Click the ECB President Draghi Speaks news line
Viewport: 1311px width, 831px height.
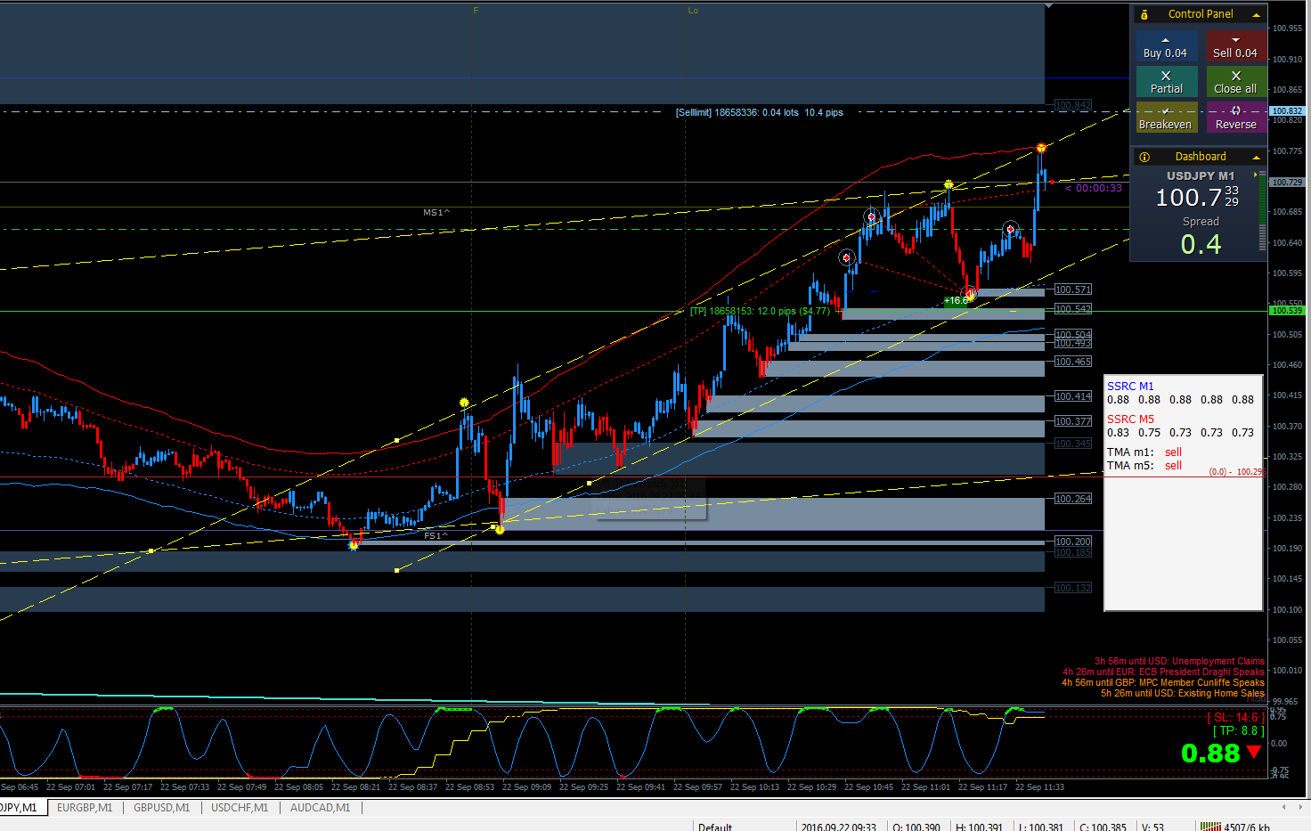(x=1163, y=672)
